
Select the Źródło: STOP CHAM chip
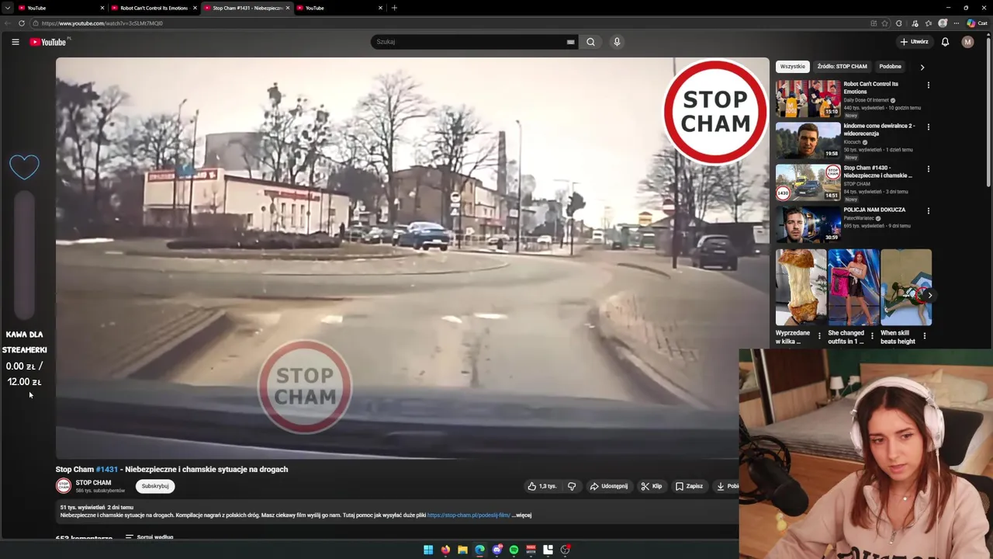tap(842, 67)
